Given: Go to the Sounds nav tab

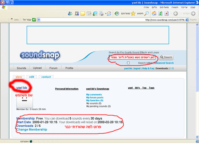Looking at the screenshot, I should (22, 68).
